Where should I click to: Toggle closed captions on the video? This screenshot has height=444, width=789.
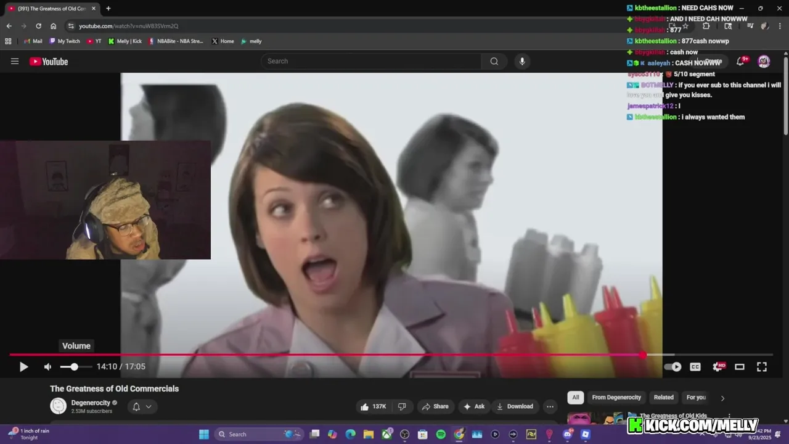(x=695, y=367)
